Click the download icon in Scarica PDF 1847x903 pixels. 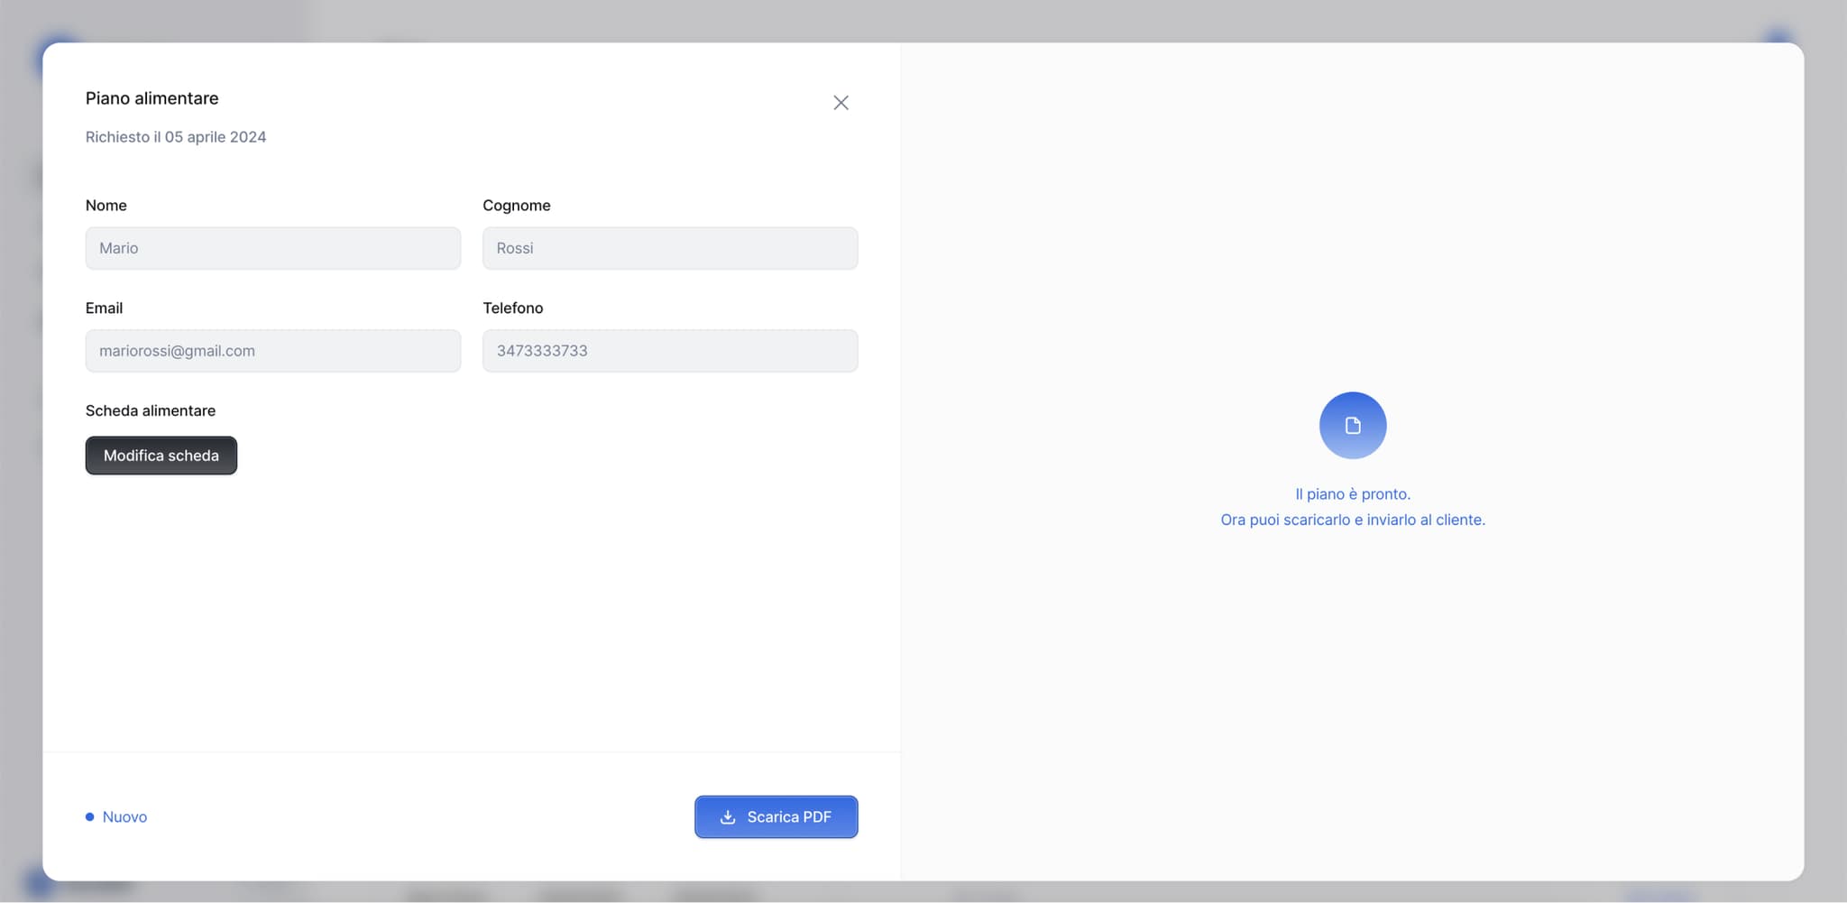pos(728,817)
